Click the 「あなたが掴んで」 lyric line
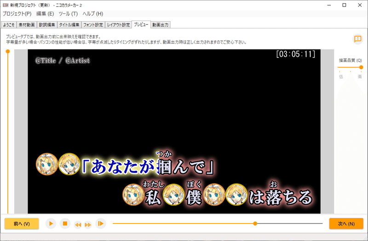The width and height of the screenshot is (368, 241). pos(148,167)
